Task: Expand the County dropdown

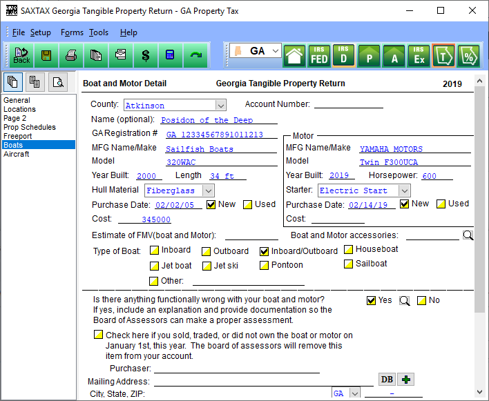Action: pos(221,106)
